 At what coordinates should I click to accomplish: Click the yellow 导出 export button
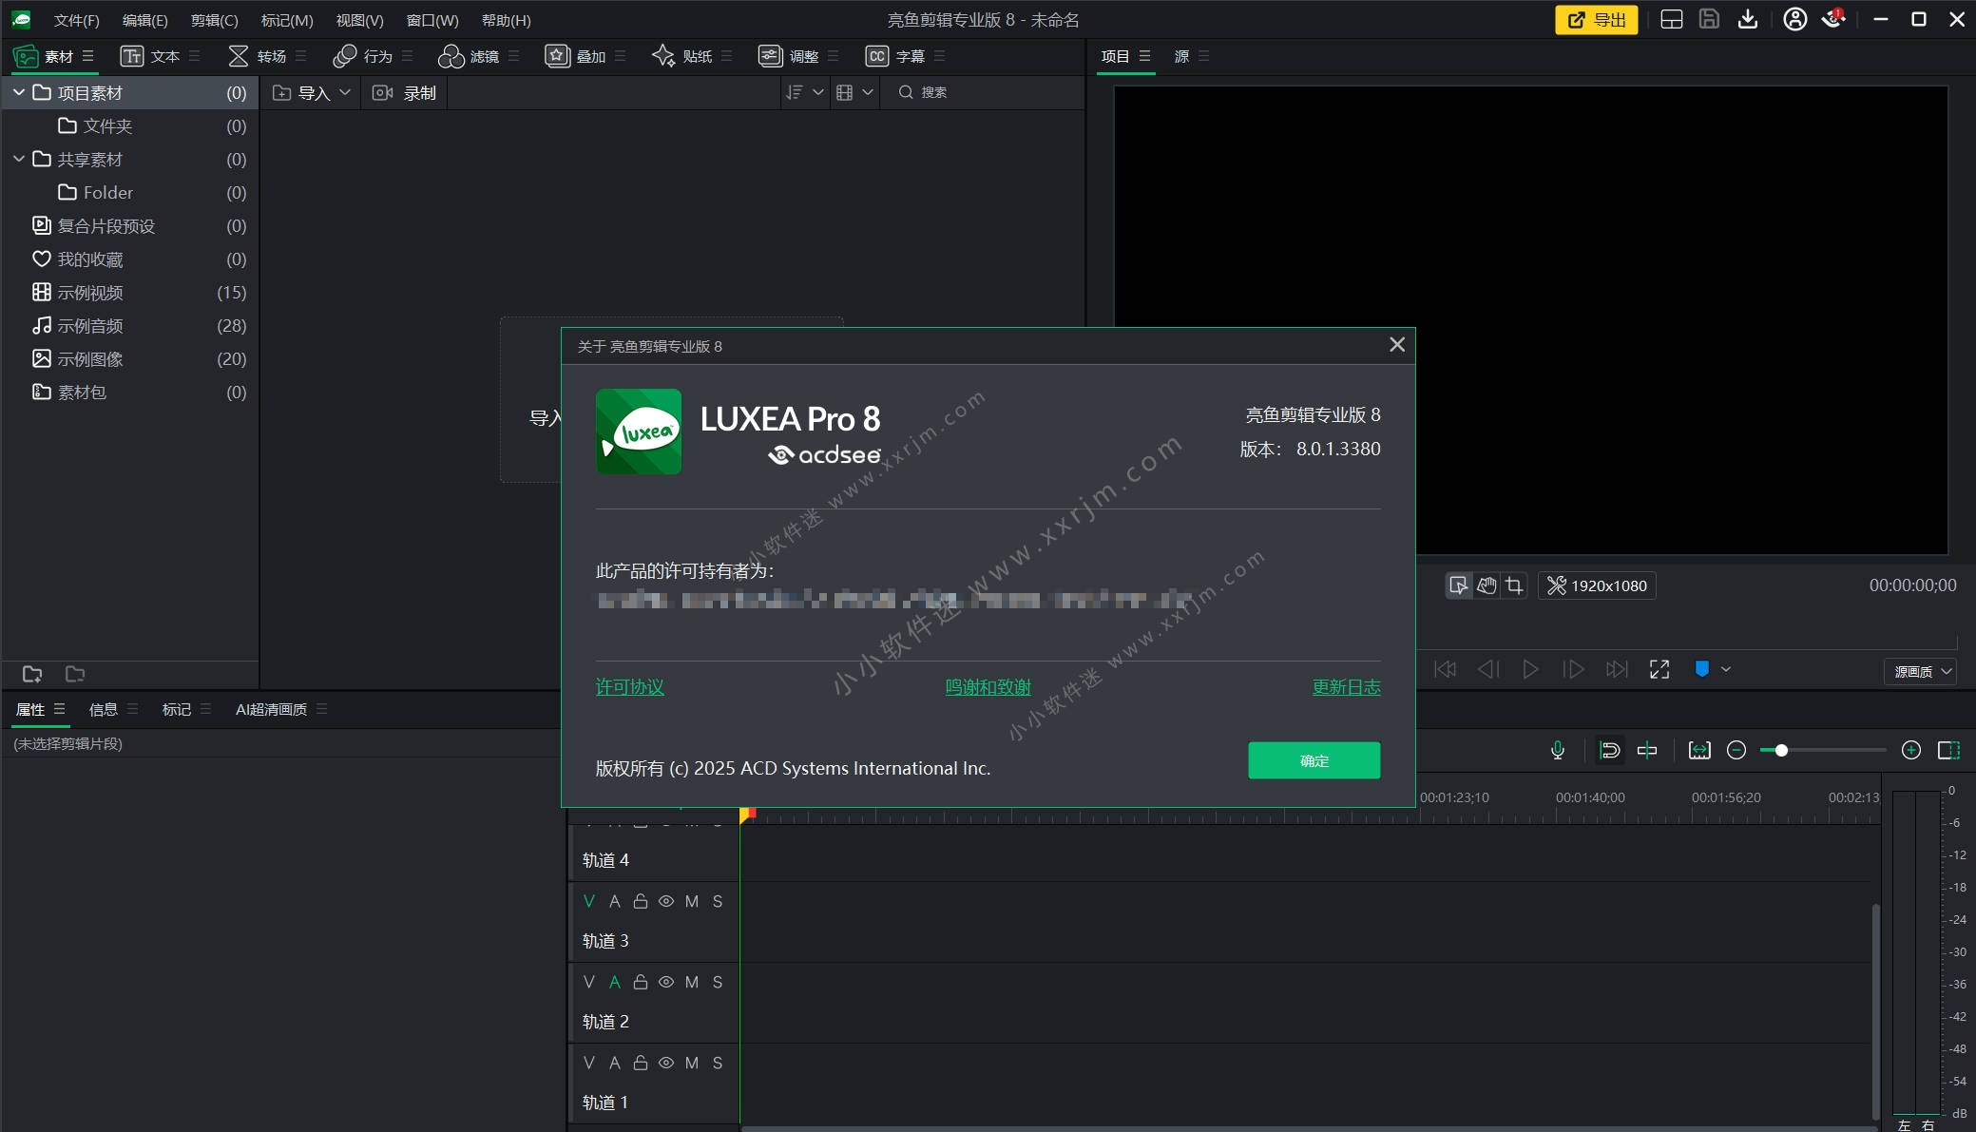(1596, 20)
